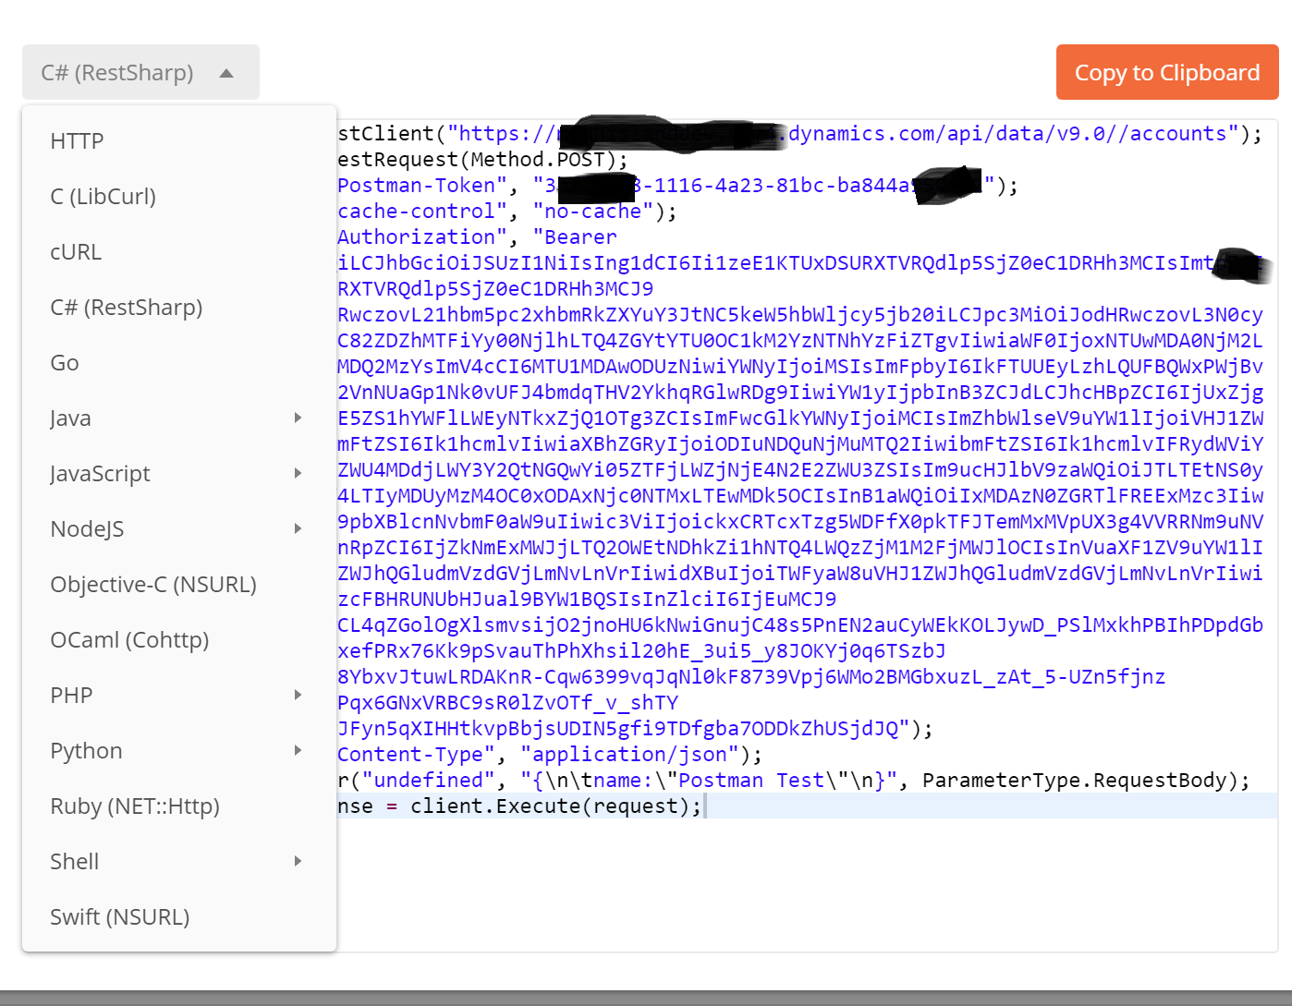Expand the Java submenu chevron
The width and height of the screenshot is (1292, 1006).
298,418
